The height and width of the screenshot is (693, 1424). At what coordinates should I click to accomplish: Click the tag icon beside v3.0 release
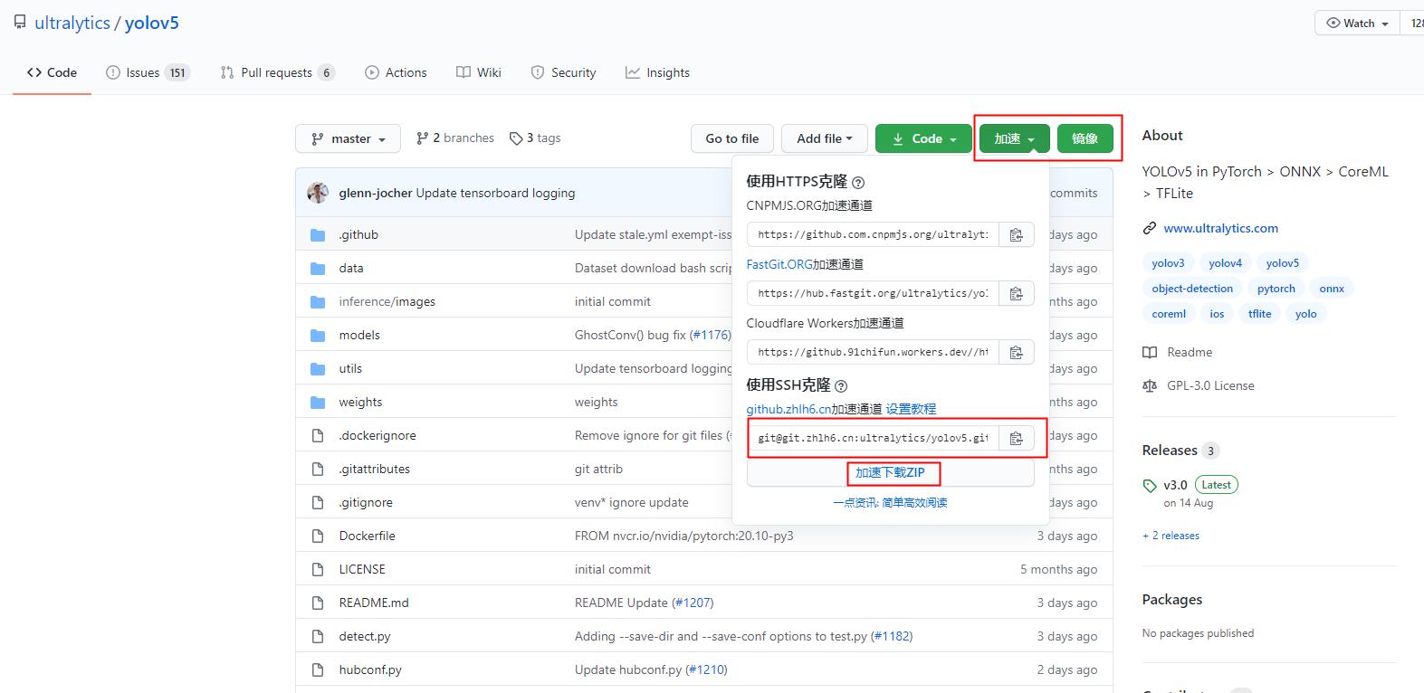tap(1150, 485)
